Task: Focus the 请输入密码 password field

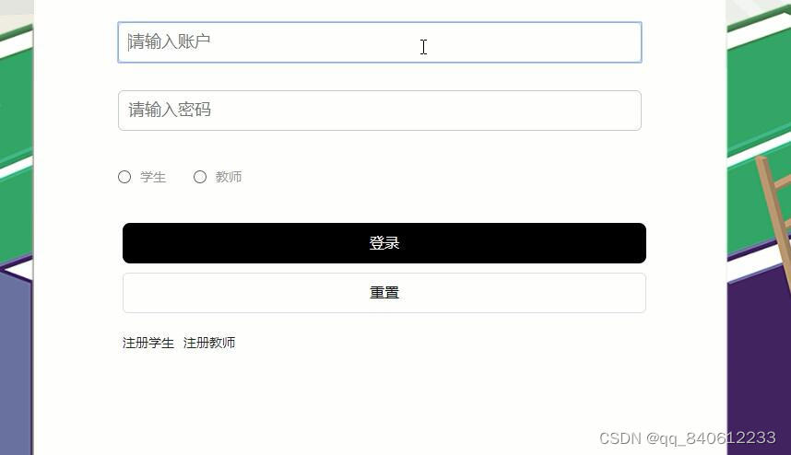Action: coord(379,111)
